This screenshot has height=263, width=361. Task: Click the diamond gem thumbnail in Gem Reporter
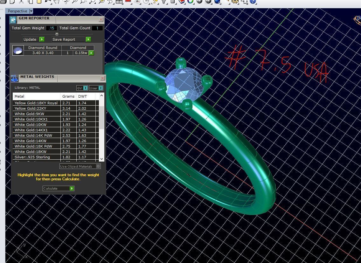(18, 50)
